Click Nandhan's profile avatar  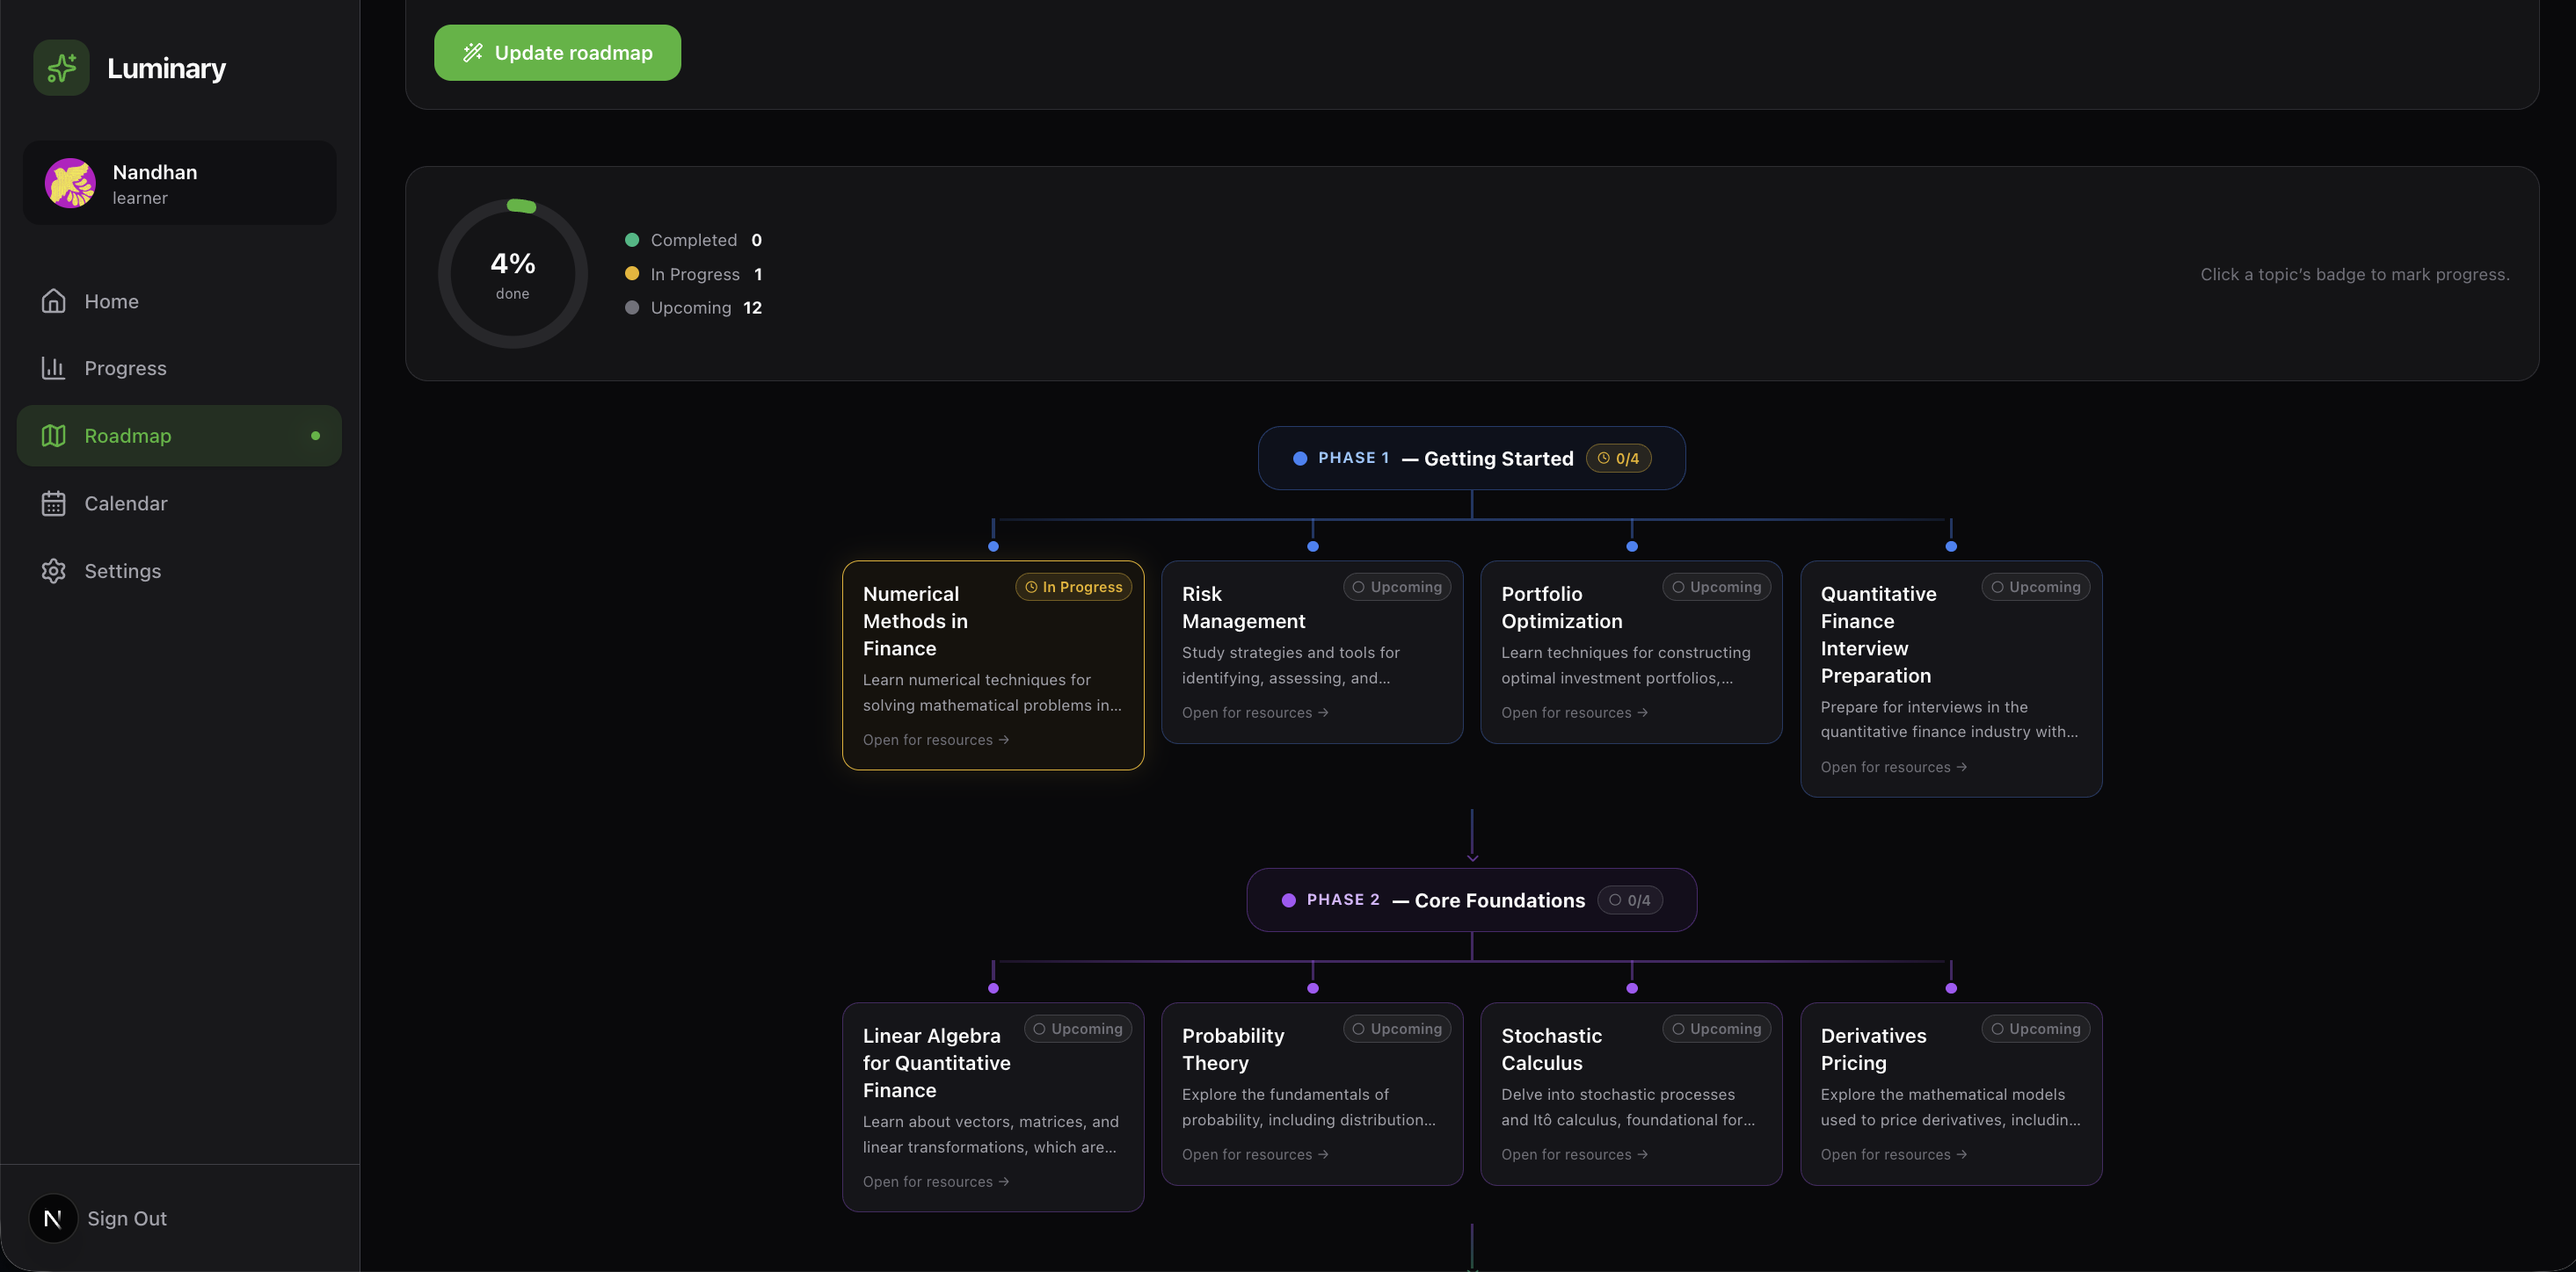pyautogui.click(x=70, y=183)
